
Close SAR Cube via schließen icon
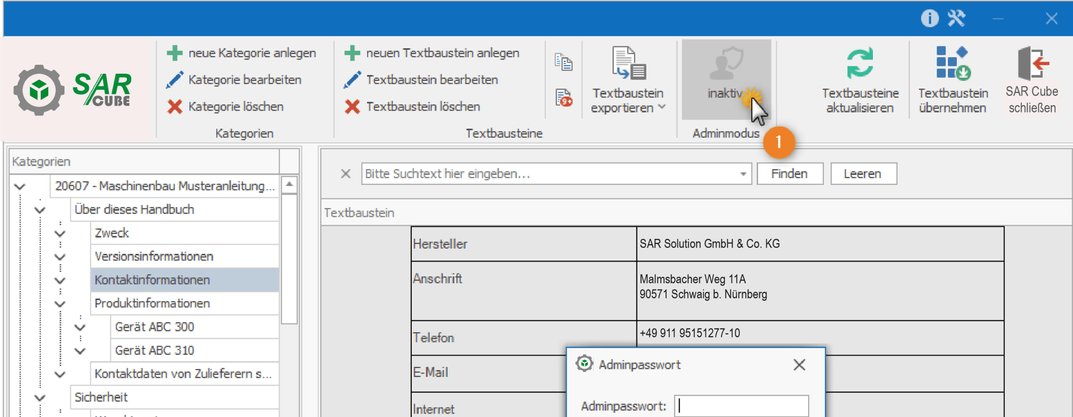tap(1032, 63)
